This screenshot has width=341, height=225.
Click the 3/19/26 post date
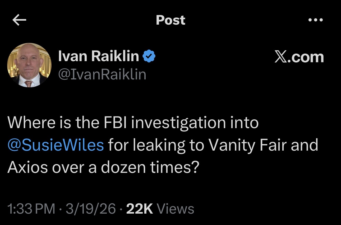pos(91,209)
